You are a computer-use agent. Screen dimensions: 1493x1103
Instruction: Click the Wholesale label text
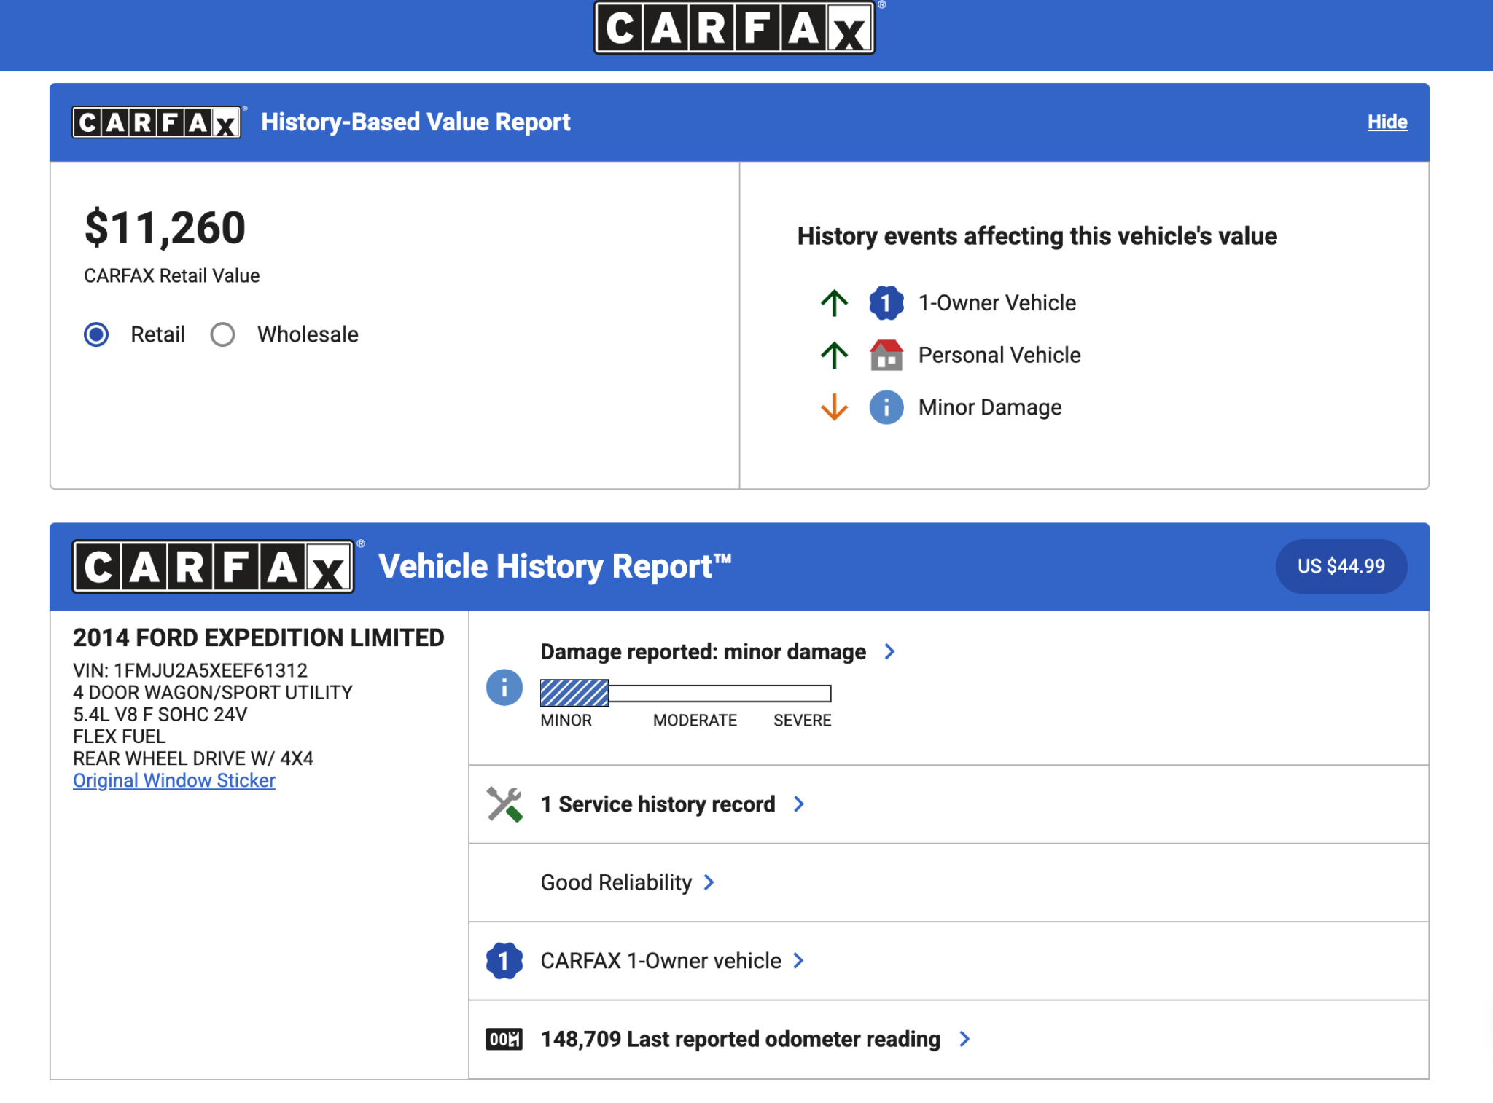(x=308, y=334)
